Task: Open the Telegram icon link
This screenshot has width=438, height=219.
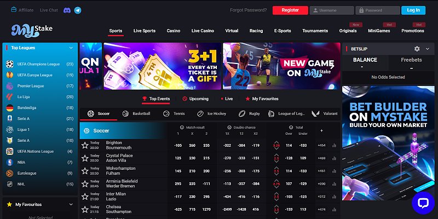Action: pyautogui.click(x=78, y=10)
